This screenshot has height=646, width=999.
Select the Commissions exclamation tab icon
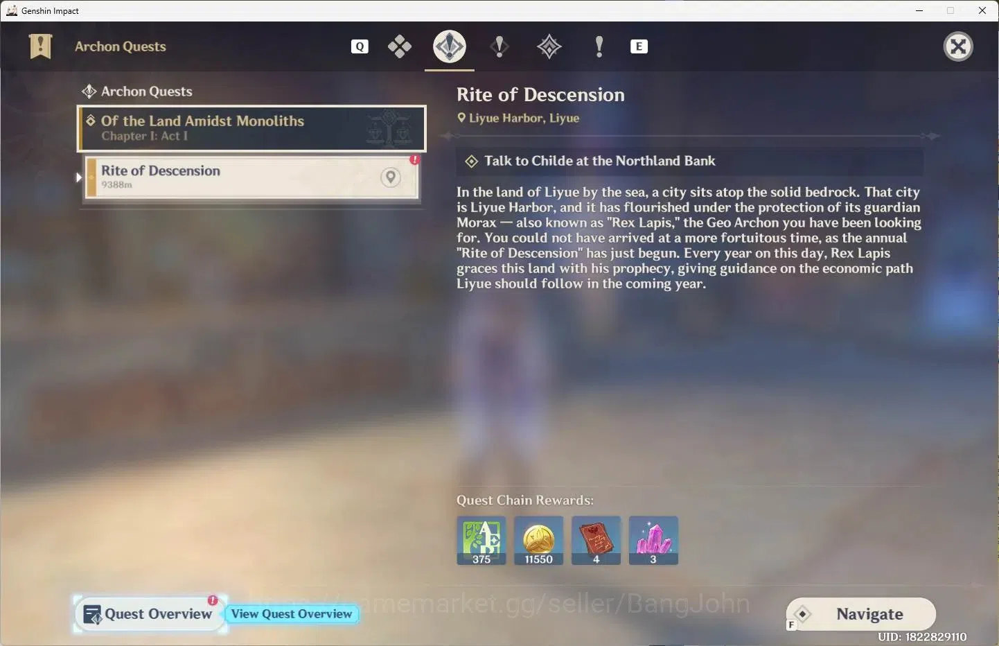pos(599,46)
